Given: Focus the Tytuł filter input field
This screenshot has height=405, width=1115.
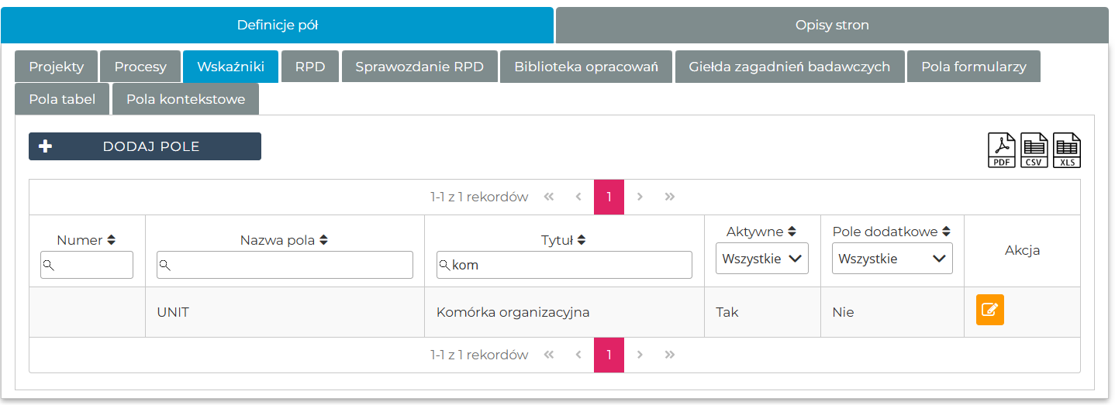Looking at the screenshot, I should (570, 265).
